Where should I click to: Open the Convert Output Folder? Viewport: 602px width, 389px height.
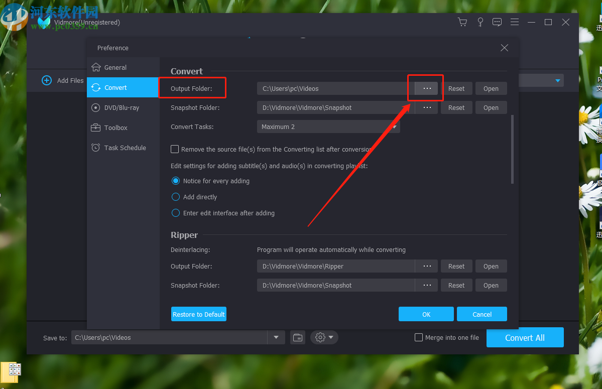point(491,89)
